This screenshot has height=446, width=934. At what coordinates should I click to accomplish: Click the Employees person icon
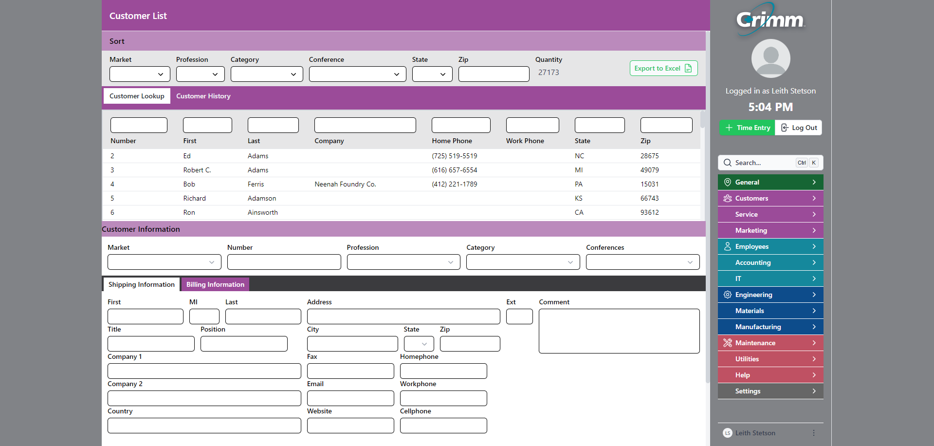[728, 246]
